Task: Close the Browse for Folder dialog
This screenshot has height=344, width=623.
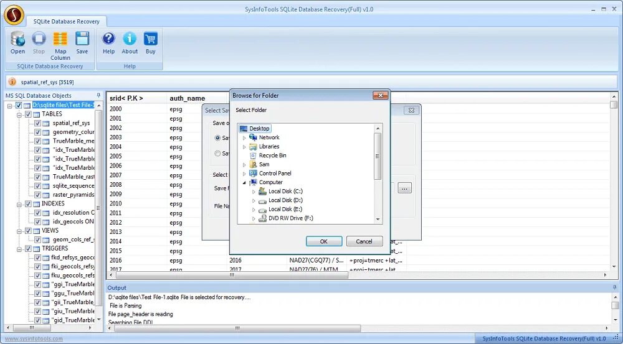Action: [380, 95]
